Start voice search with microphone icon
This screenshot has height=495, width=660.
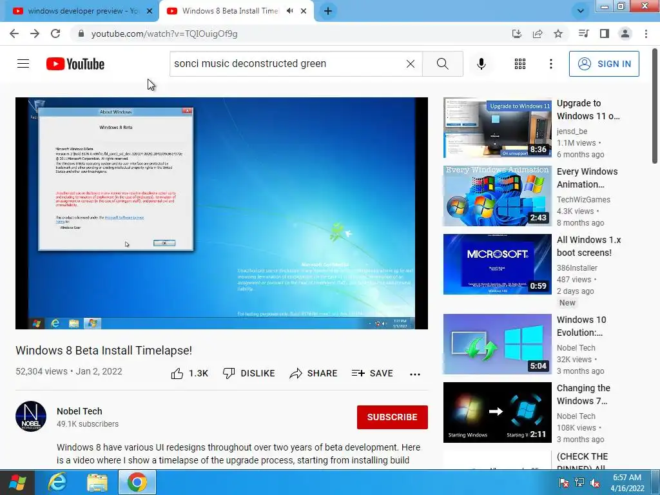pos(481,64)
